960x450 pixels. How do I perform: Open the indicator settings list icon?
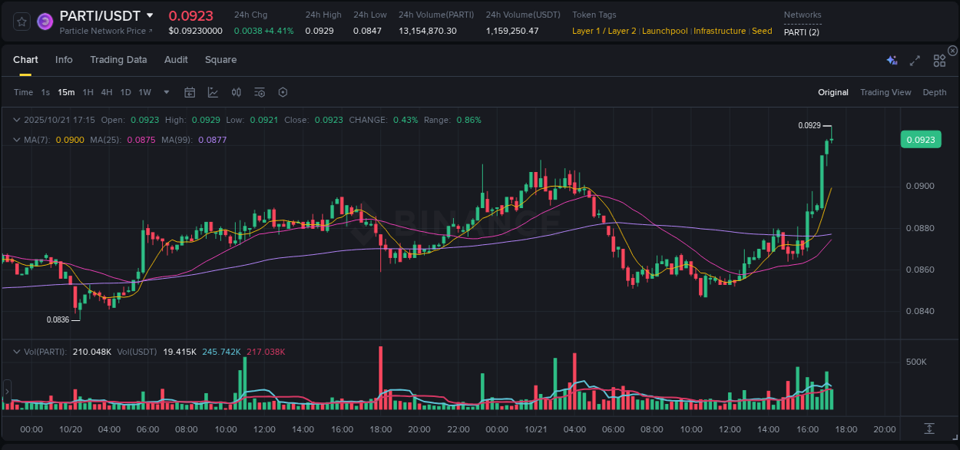259,92
